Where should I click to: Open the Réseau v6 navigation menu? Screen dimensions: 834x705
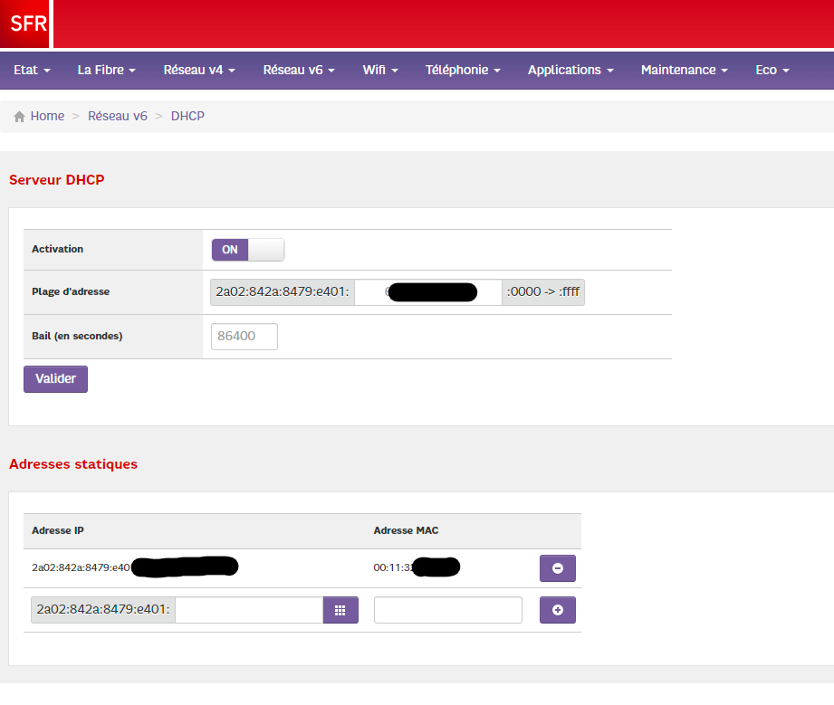(299, 70)
